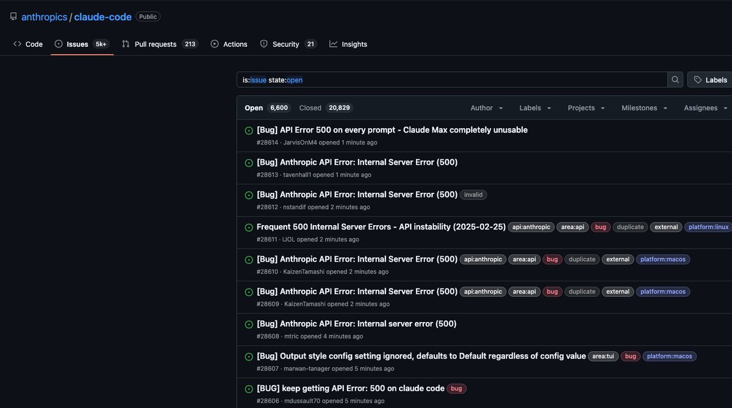Open the Code tab
The image size is (732, 408).
coord(28,44)
